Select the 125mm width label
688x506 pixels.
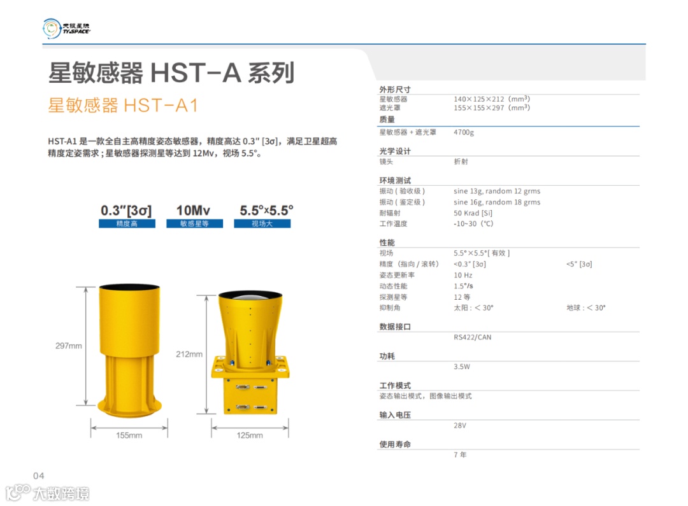[x=250, y=435]
